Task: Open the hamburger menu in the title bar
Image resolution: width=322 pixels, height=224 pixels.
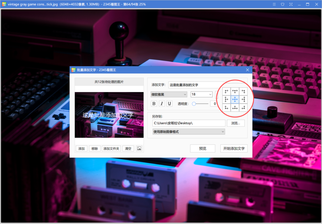Action: [x=274, y=4]
